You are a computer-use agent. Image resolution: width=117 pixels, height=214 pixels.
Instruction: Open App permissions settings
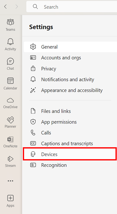(70, 122)
